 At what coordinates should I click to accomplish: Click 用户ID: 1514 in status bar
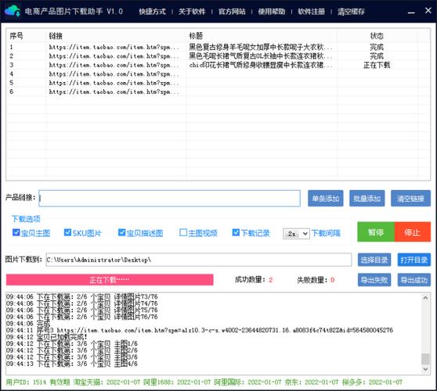pyautogui.click(x=26, y=382)
